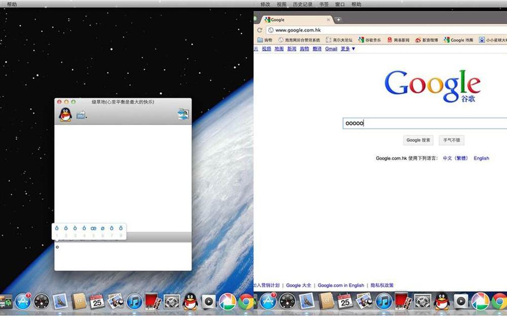Image resolution: width=507 pixels, height=316 pixels.
Task: Open the 视频 link on Google page
Action: (267, 49)
